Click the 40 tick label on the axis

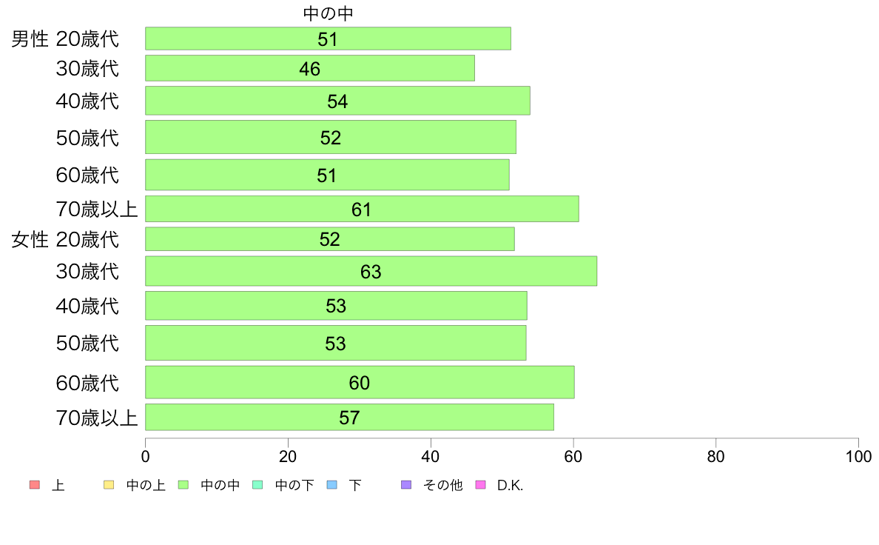click(431, 457)
